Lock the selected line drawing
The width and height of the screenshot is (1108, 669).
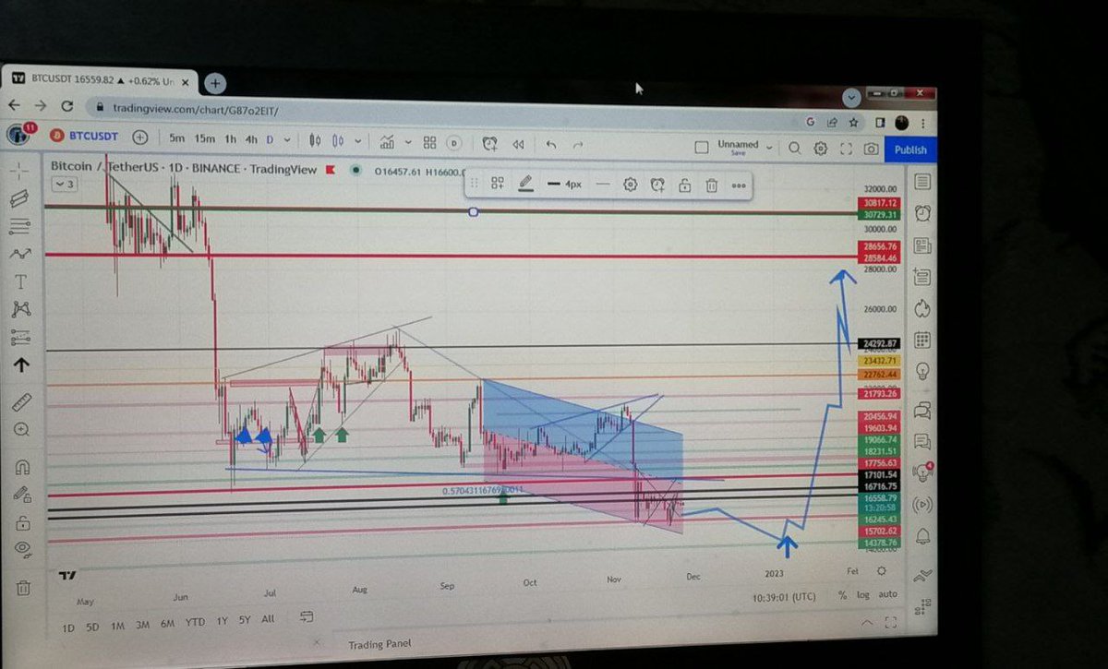pos(684,185)
